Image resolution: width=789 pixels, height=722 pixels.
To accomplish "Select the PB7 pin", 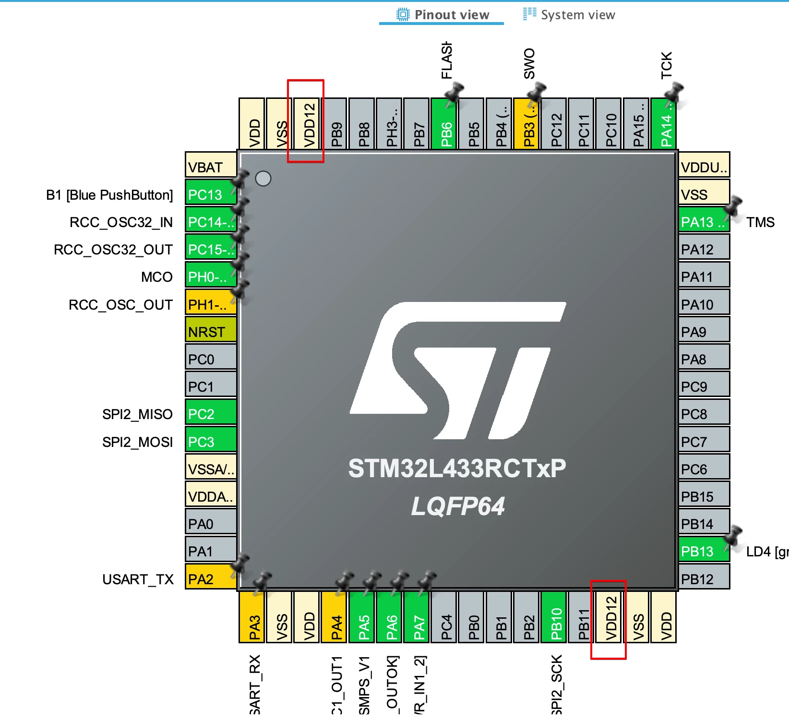I will click(x=417, y=123).
